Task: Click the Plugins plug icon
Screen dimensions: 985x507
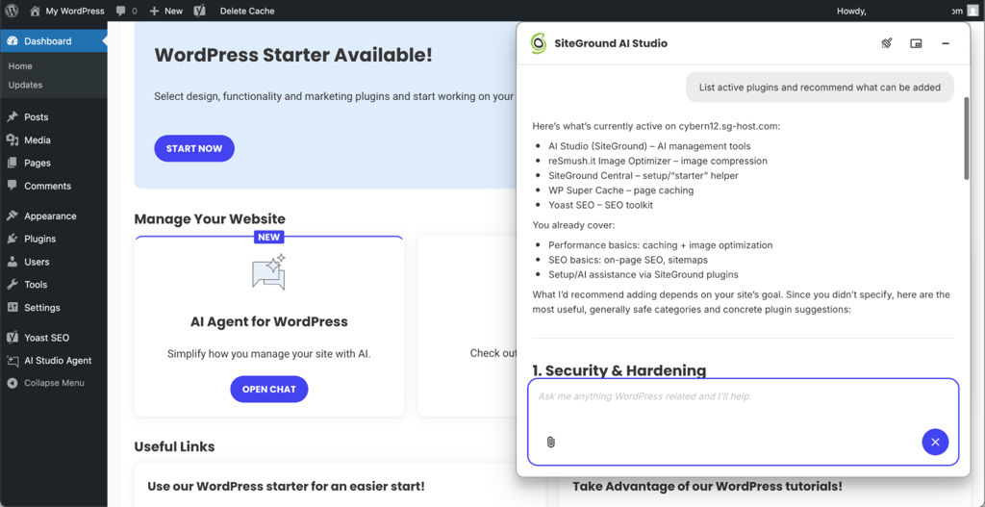Action: (12, 239)
